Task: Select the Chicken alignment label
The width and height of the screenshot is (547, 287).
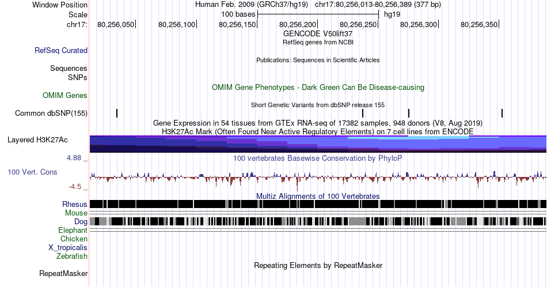Action: (74, 239)
